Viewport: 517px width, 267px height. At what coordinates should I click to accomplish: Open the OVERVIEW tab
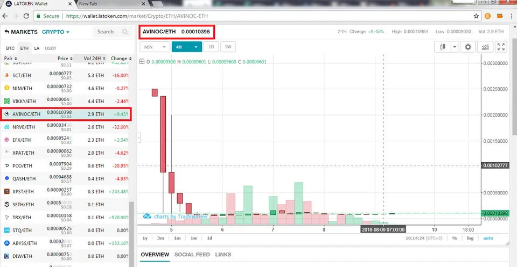click(155, 255)
